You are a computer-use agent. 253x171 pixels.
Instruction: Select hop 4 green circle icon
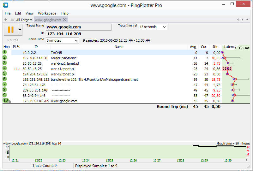point(5,68)
